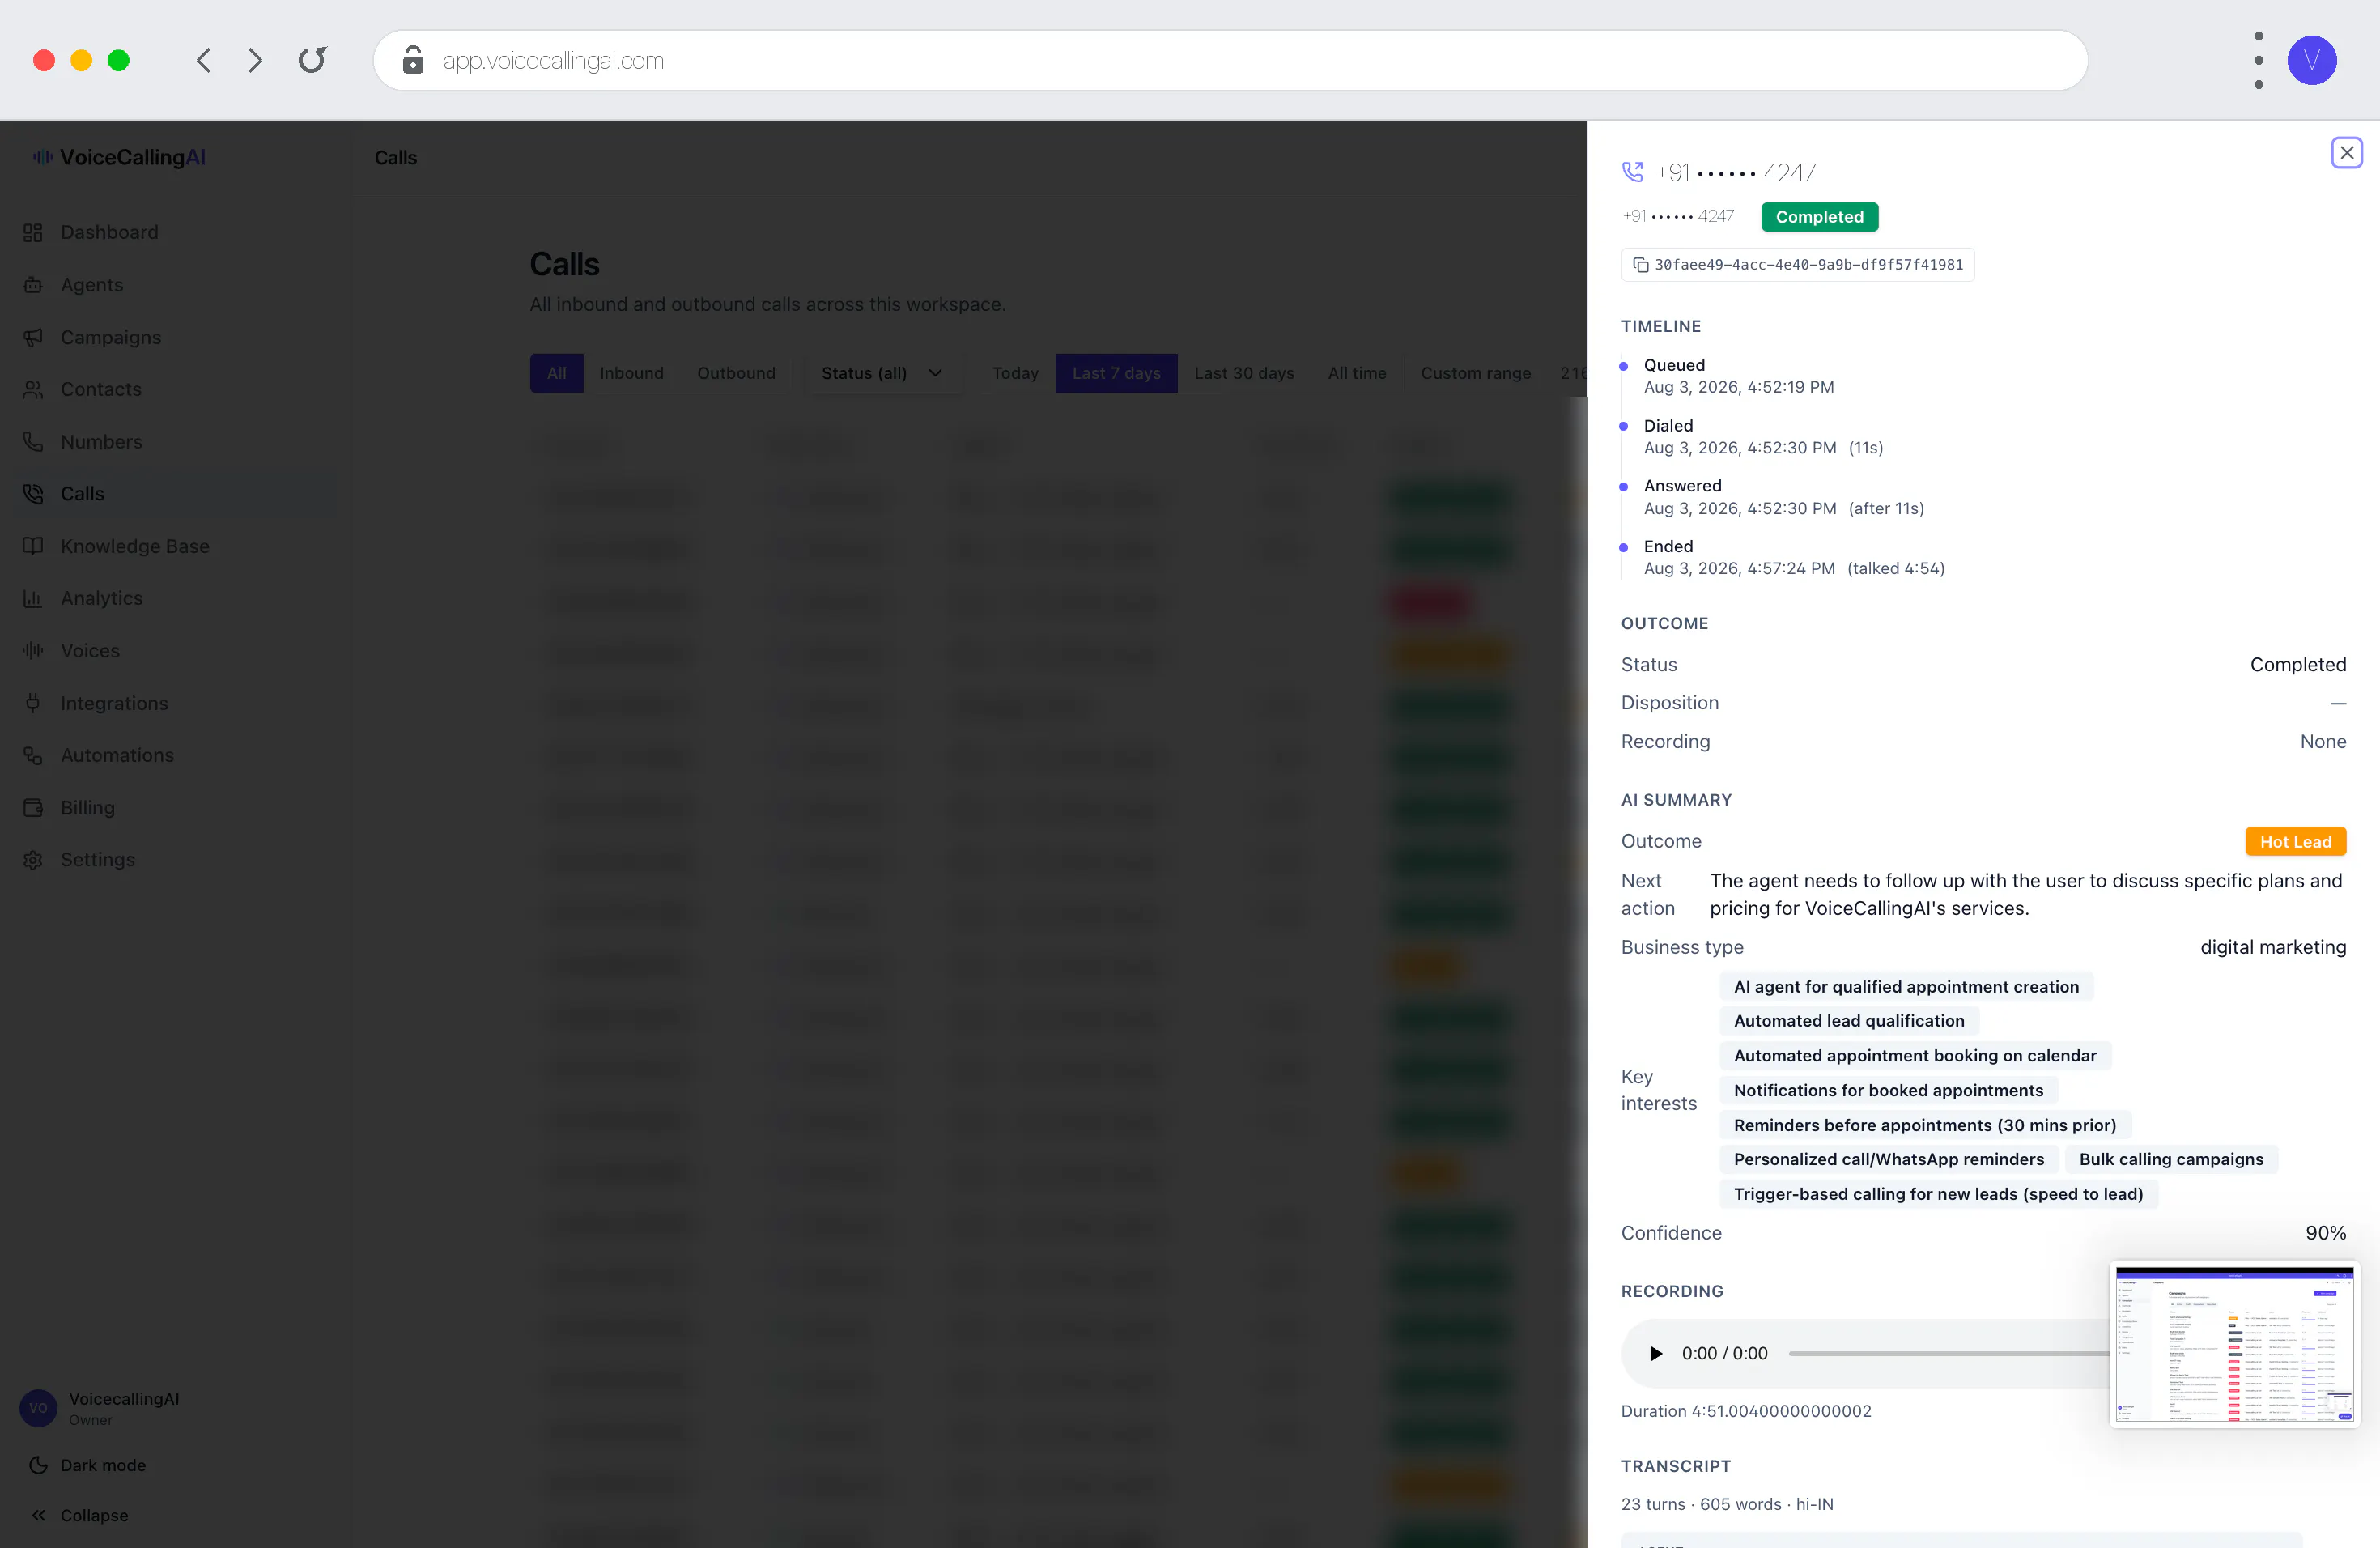Click the VoiceCallingAI logo
Viewport: 2380px width, 1548px height.
point(119,157)
